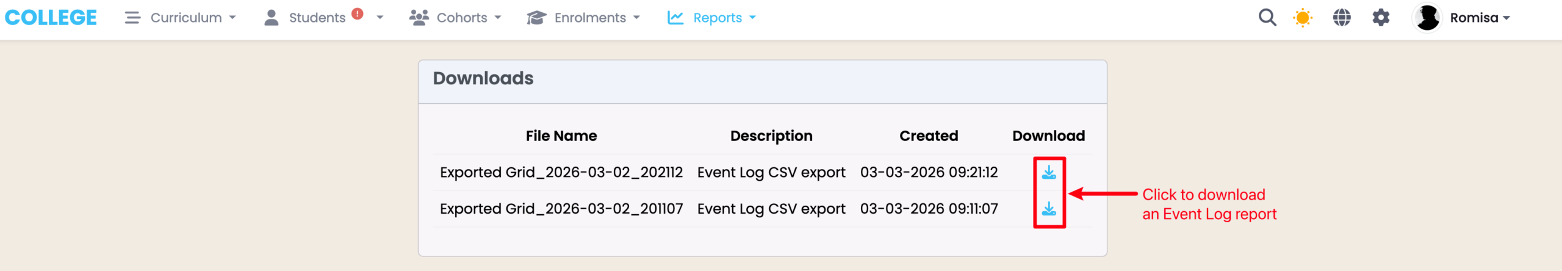The width and height of the screenshot is (1562, 271).
Task: Download the Exported Grid_2026-03-02_201107 file
Action: coord(1049,209)
